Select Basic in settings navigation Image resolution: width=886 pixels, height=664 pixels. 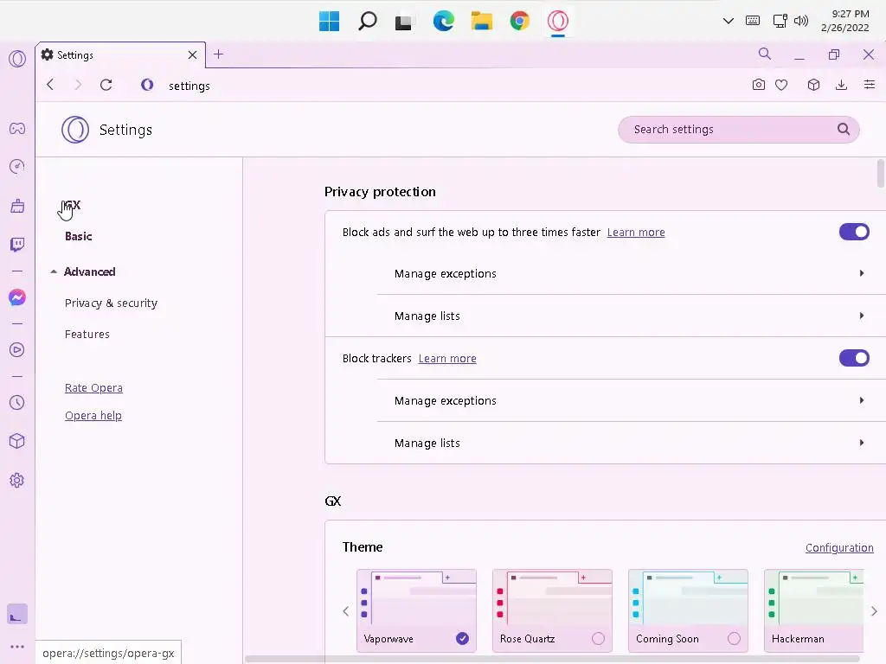[x=79, y=236]
